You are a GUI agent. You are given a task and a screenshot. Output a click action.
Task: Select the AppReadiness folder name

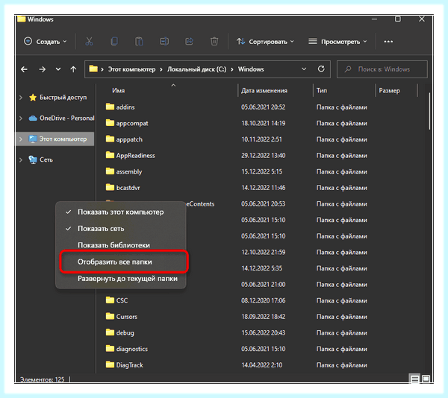pos(135,155)
